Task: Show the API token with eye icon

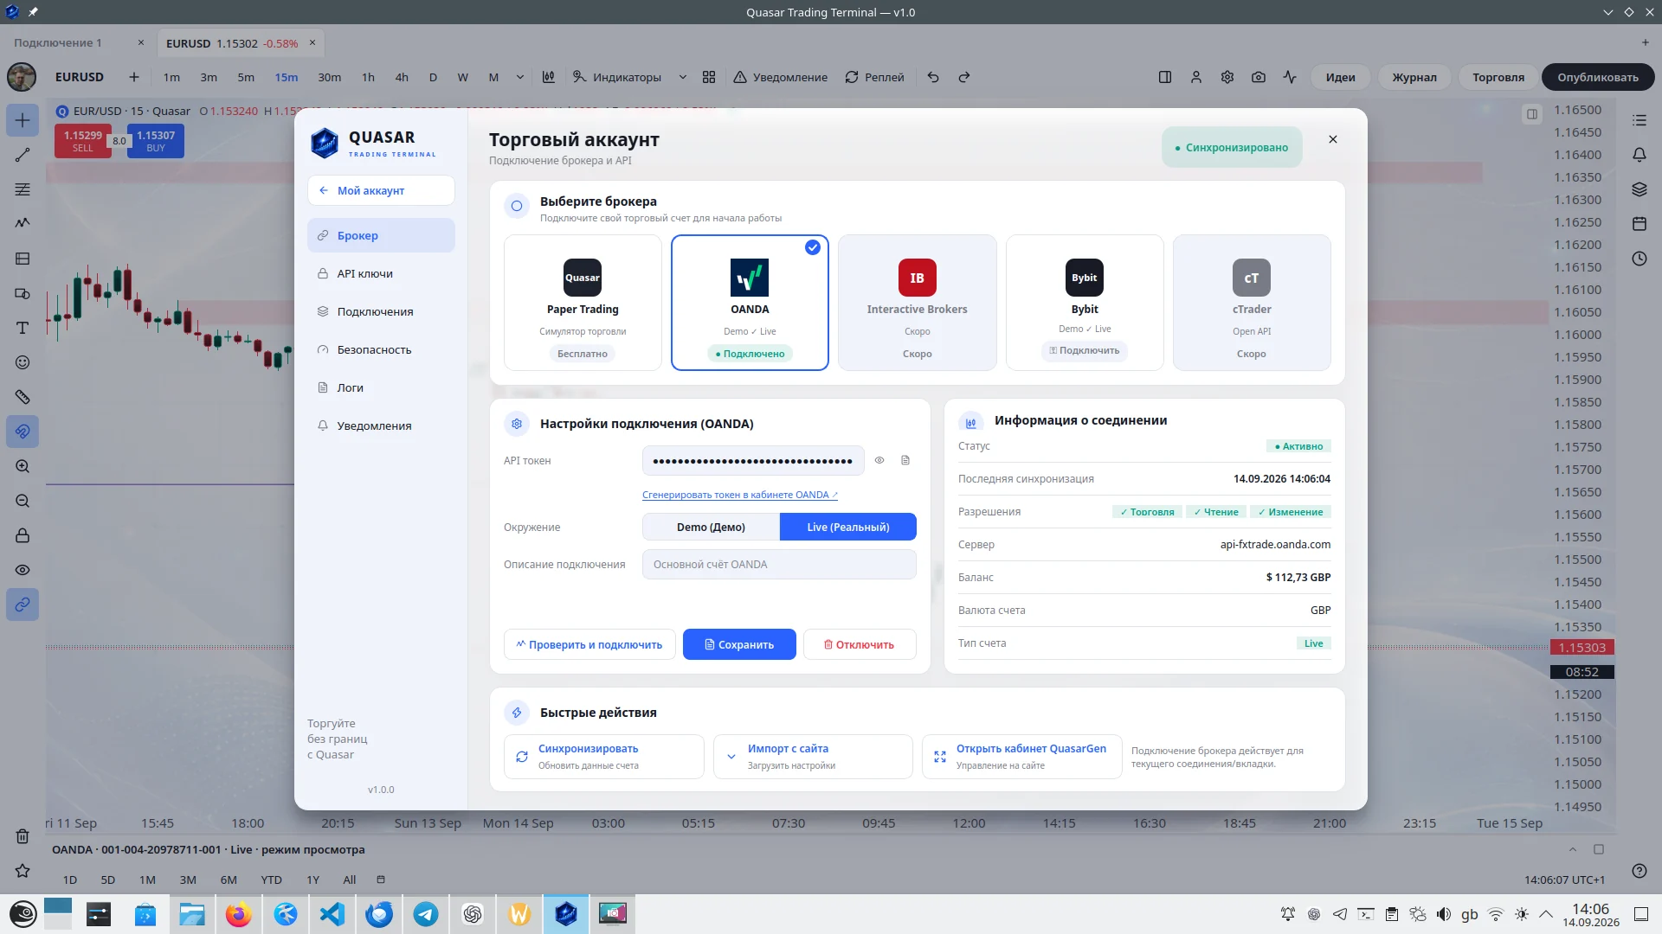Action: click(879, 460)
